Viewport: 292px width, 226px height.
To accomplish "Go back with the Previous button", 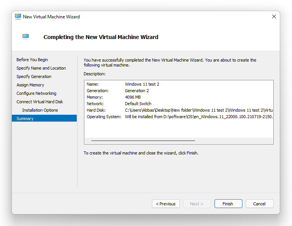I will click(166, 203).
